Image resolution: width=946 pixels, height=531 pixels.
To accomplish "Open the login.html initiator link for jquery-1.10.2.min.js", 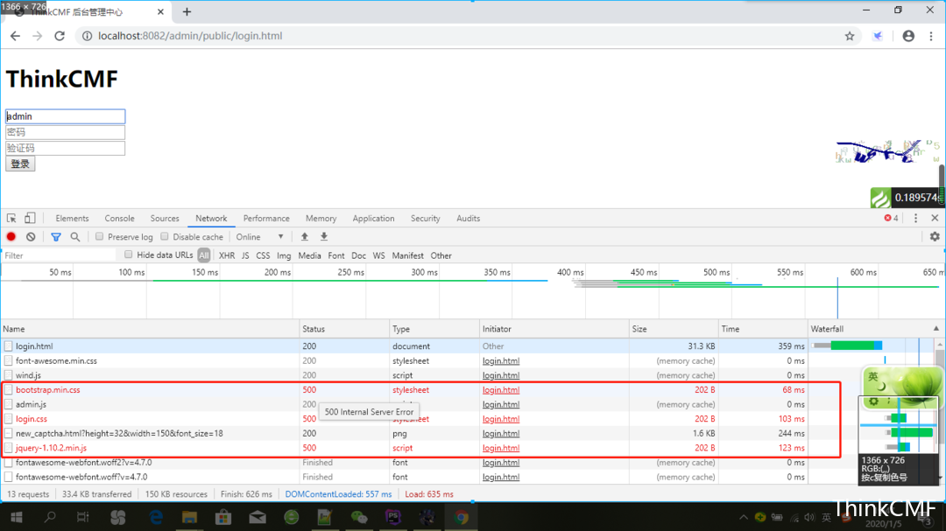I will (501, 448).
